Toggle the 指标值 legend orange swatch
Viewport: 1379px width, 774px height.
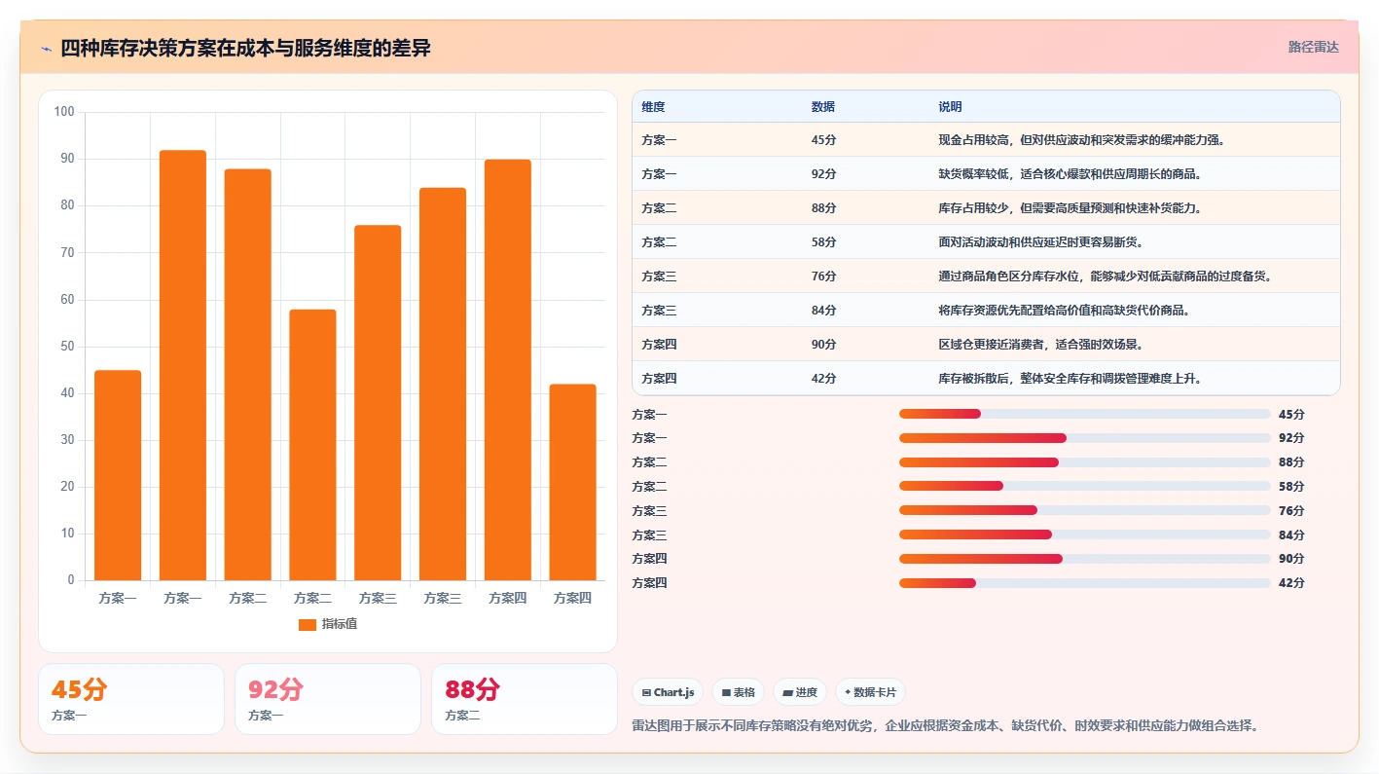click(307, 624)
